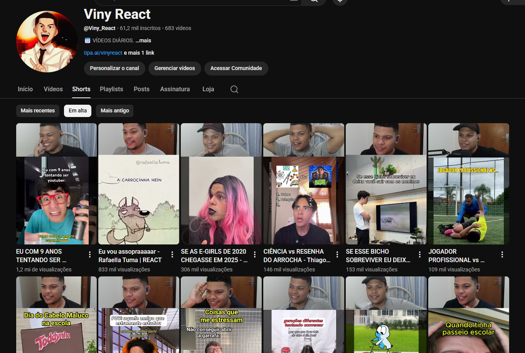Screen dimensions: 525x353
Task: Sort shorts by Mais recentes
Action: point(38,110)
